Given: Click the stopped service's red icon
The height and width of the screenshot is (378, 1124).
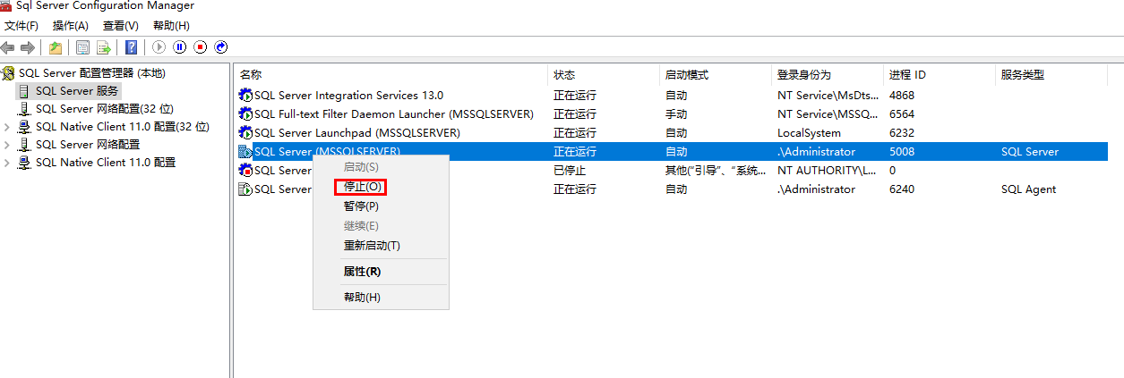Looking at the screenshot, I should [245, 170].
